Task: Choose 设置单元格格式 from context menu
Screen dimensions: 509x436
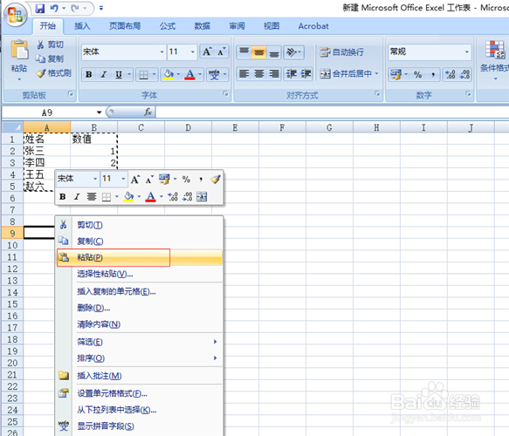Action: tap(140, 393)
